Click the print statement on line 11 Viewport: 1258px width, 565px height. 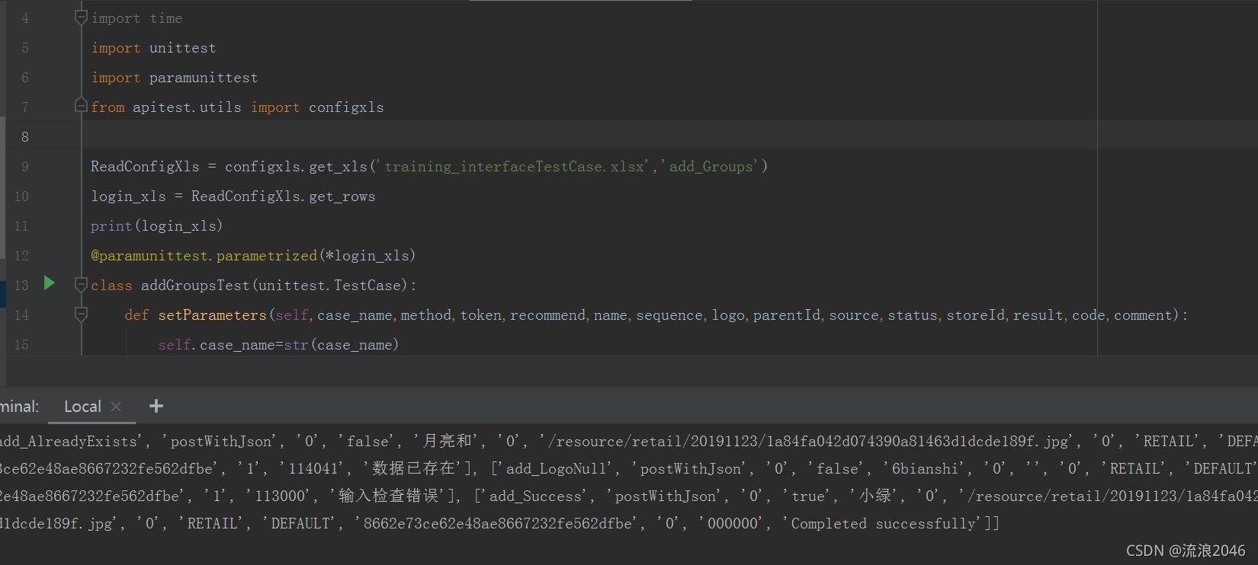click(x=157, y=226)
